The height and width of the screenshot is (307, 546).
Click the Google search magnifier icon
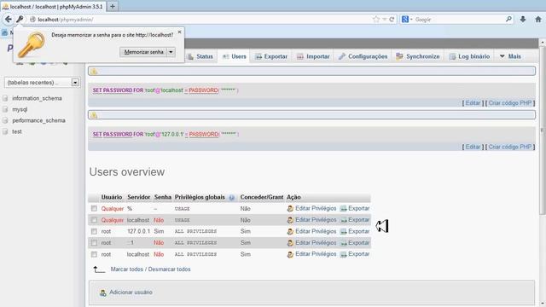click(x=508, y=19)
